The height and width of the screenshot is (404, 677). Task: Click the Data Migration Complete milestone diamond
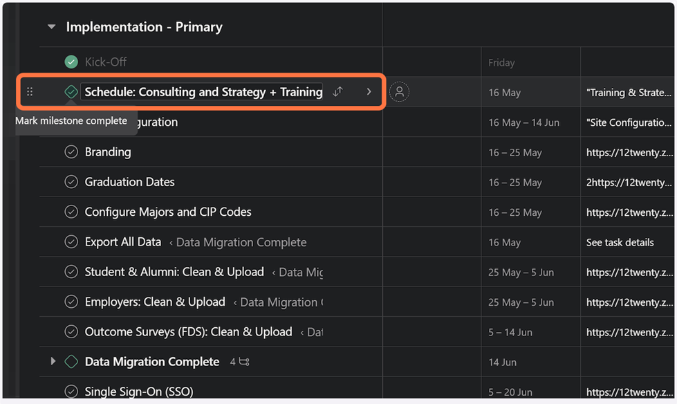pyautogui.click(x=71, y=362)
